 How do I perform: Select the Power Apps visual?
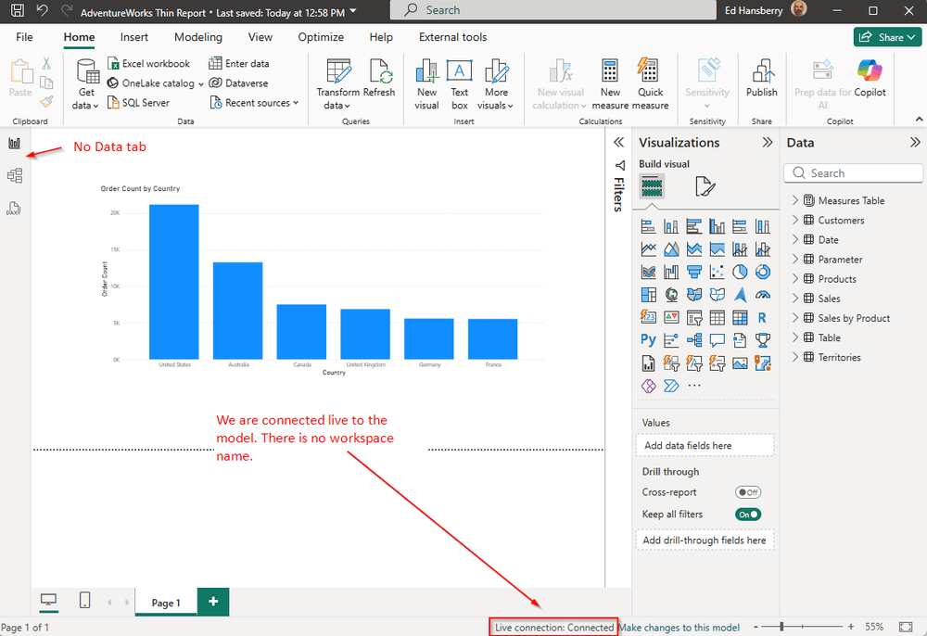click(x=649, y=386)
